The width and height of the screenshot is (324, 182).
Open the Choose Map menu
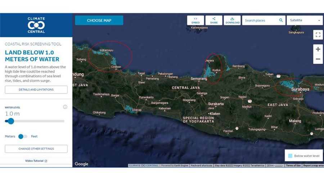(99, 21)
